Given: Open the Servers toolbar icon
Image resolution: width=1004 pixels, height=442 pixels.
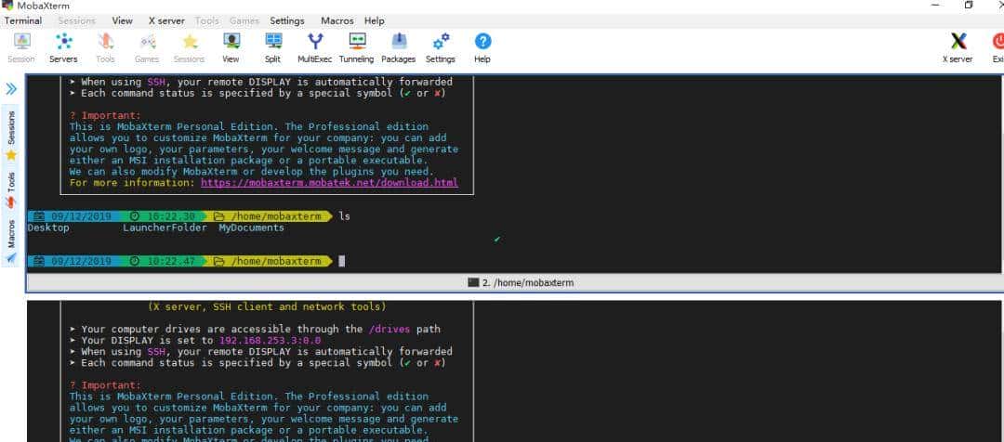Looking at the screenshot, I should click(63, 42).
